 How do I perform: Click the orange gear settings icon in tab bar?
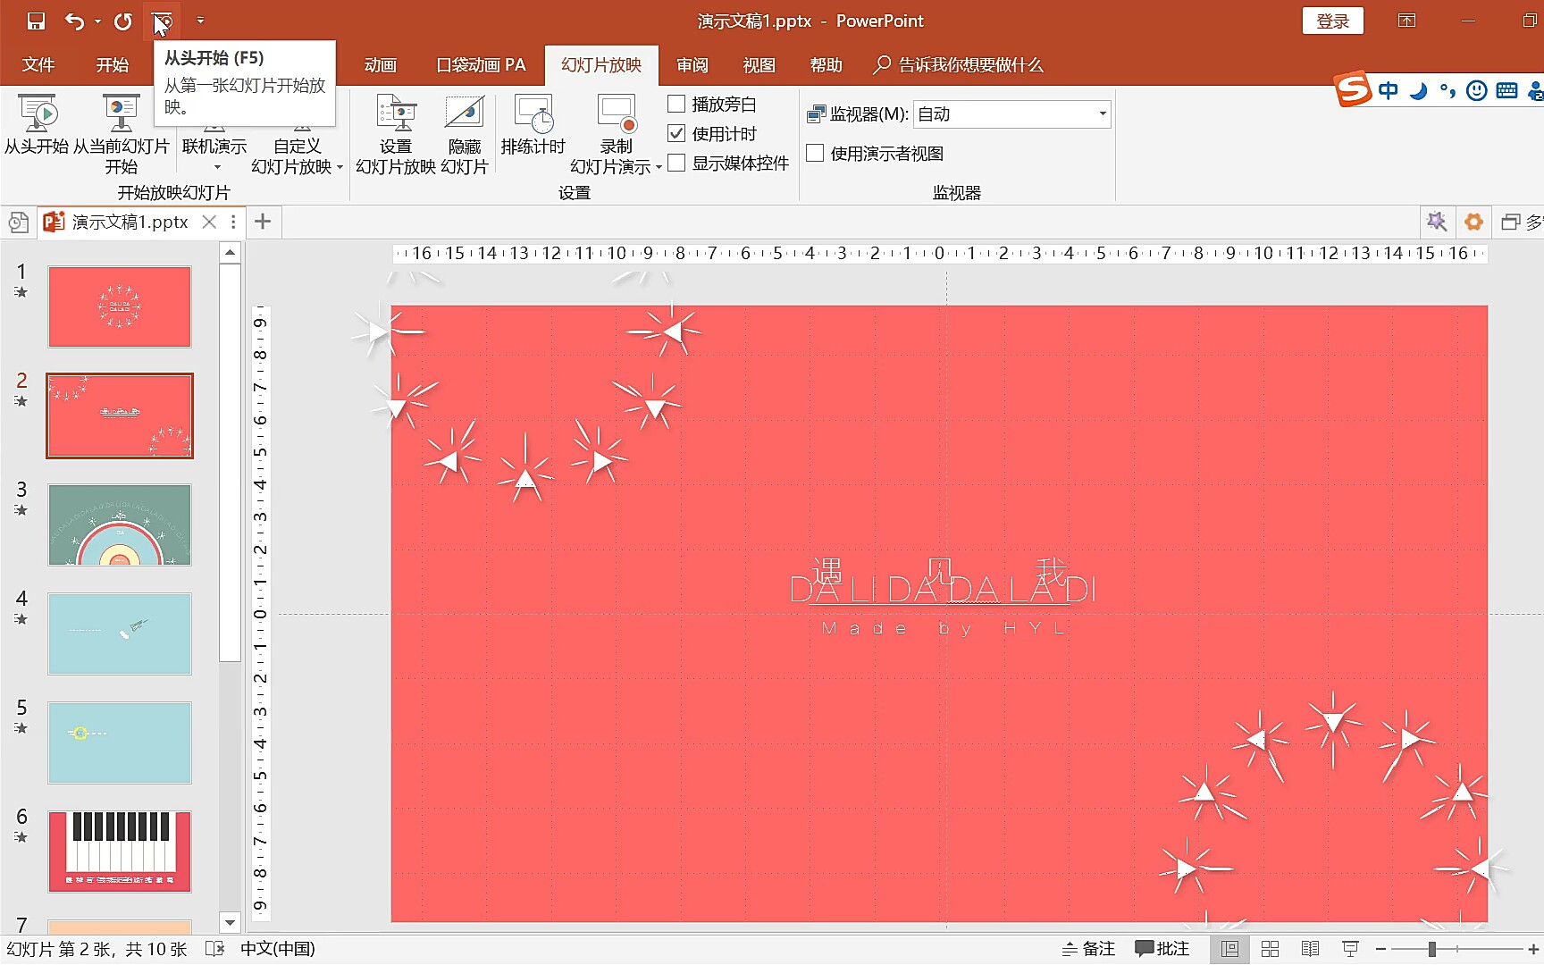[1473, 222]
